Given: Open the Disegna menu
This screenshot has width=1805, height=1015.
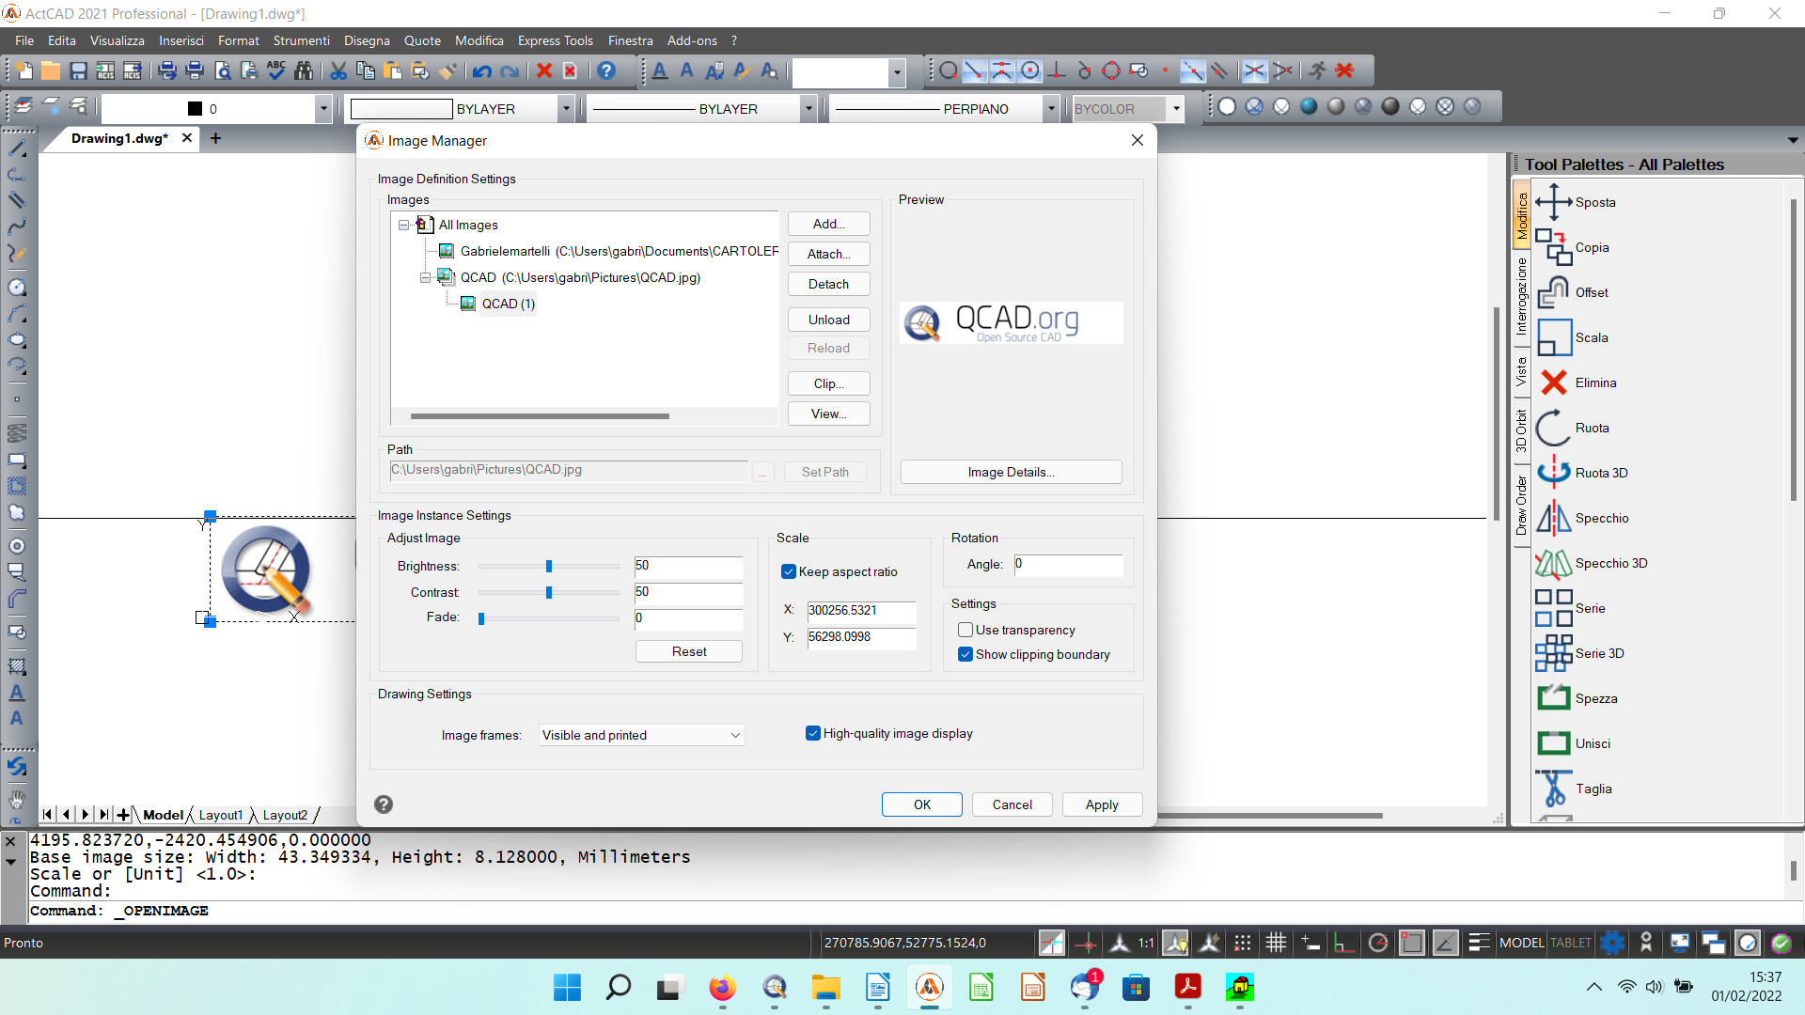Looking at the screenshot, I should tap(366, 40).
